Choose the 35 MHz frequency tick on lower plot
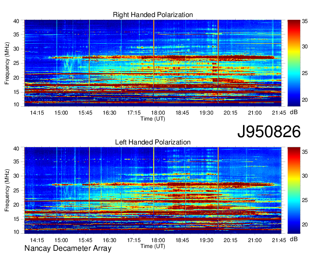 click(x=16, y=162)
